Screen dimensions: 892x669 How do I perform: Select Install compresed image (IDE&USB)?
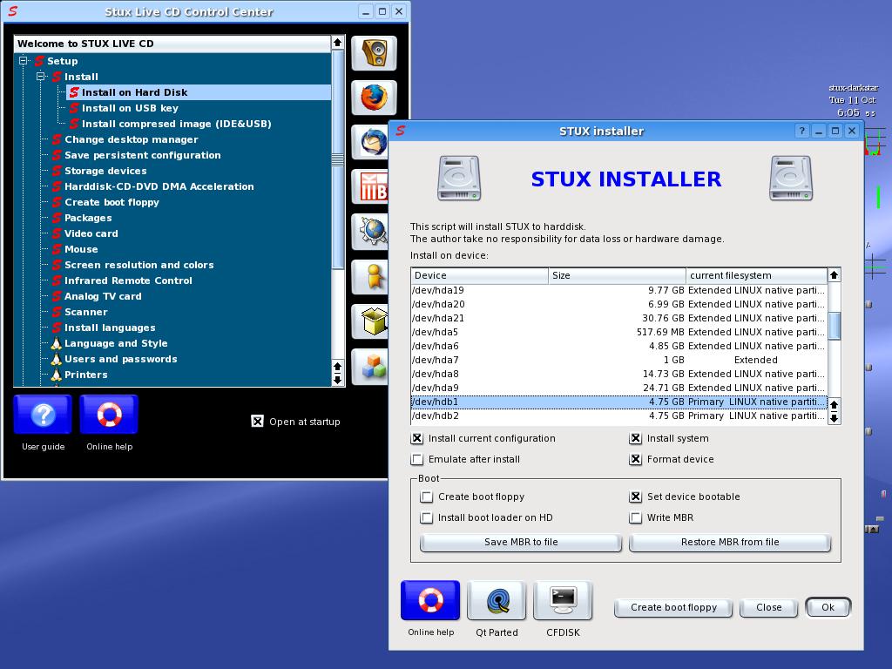pyautogui.click(x=176, y=124)
